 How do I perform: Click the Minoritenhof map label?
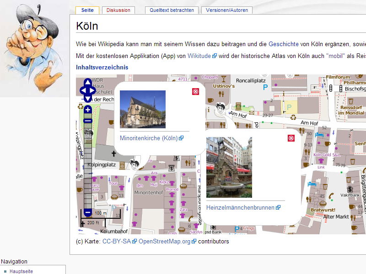pyautogui.click(x=149, y=193)
